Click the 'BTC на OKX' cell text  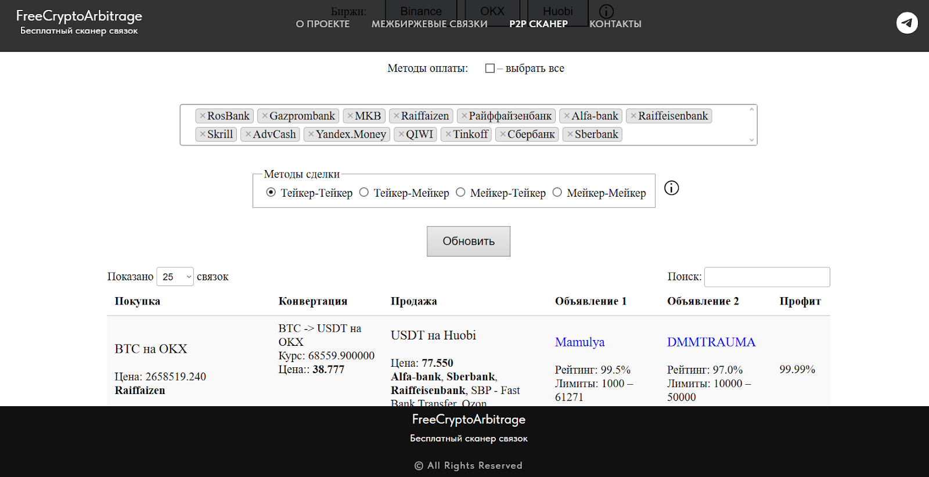click(x=151, y=349)
